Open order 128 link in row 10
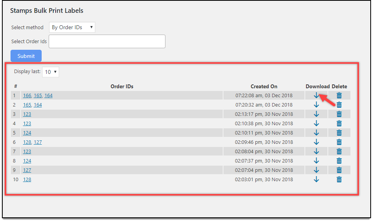Image resolution: width=373 pixels, height=222 pixels. (27, 180)
